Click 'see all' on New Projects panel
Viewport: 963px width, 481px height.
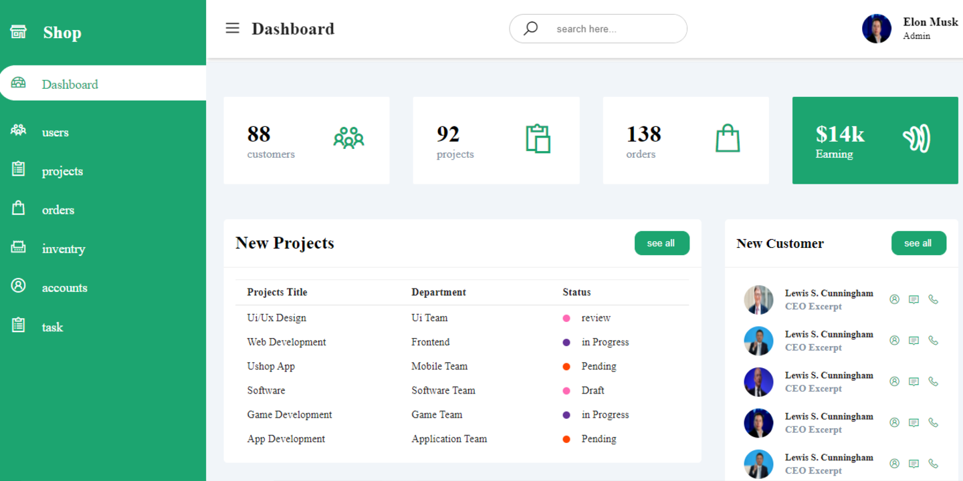pos(661,243)
